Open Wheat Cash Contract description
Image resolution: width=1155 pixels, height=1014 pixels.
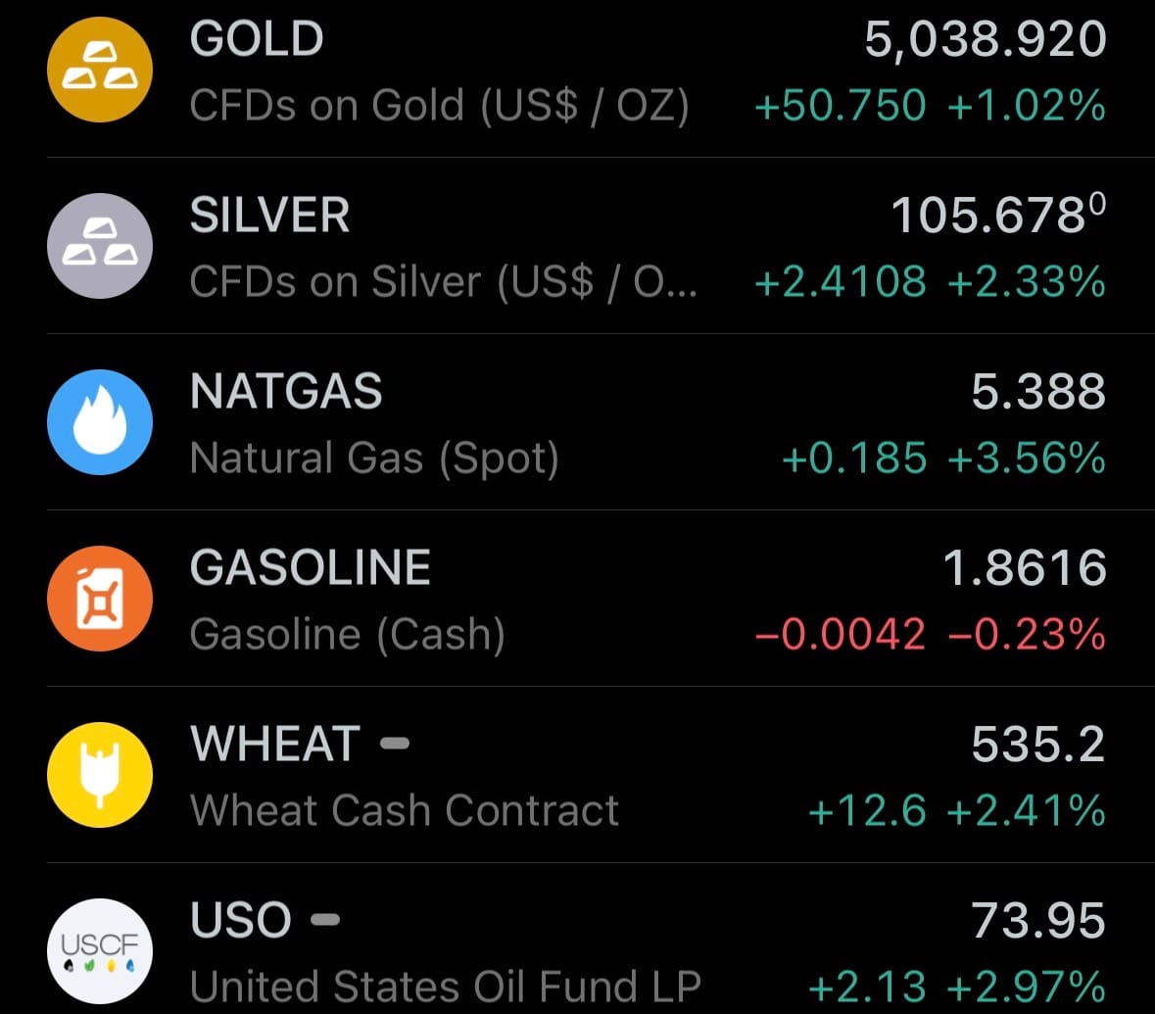click(405, 810)
